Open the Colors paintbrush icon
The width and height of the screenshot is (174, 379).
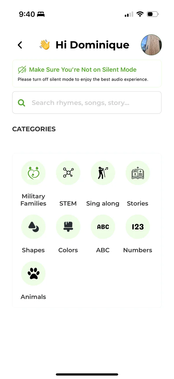(x=68, y=227)
